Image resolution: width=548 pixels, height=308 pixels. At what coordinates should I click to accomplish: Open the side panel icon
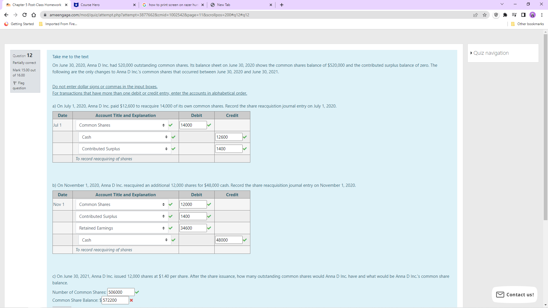[523, 15]
